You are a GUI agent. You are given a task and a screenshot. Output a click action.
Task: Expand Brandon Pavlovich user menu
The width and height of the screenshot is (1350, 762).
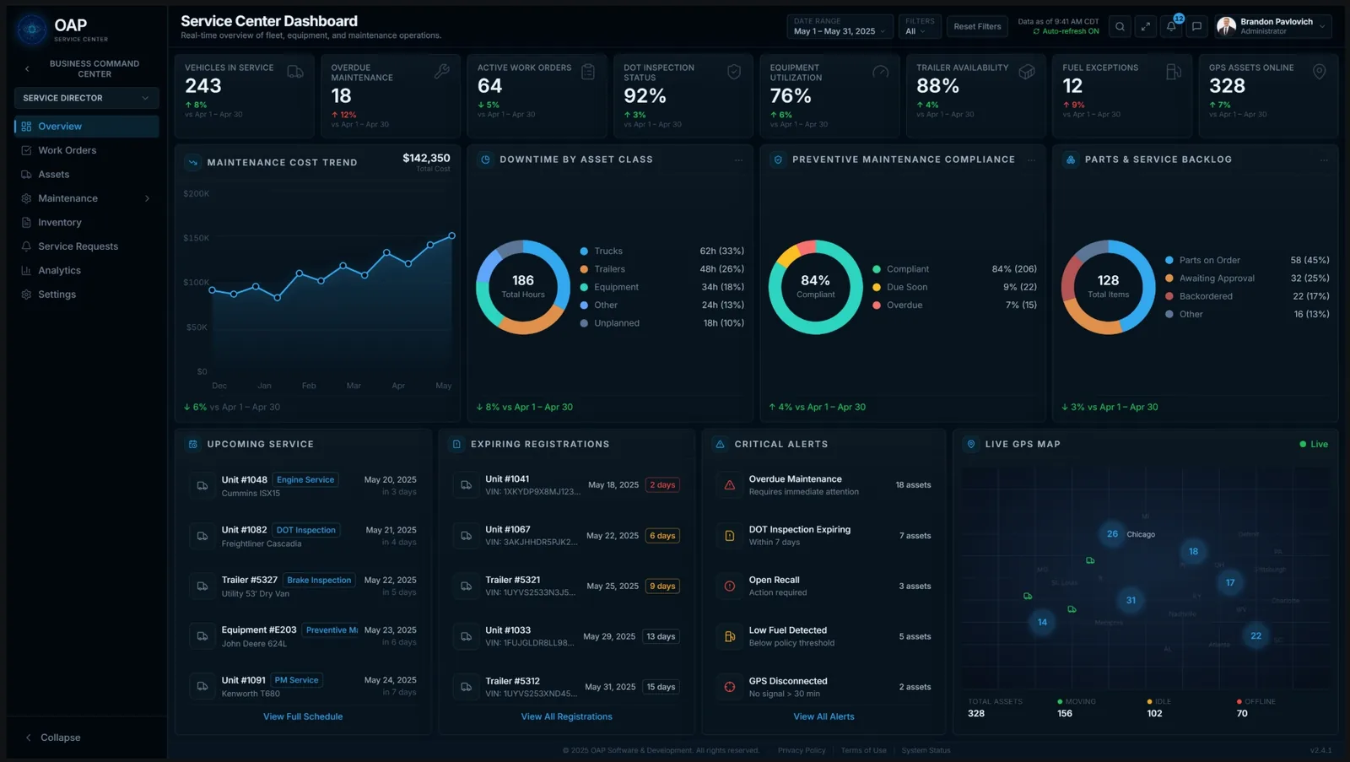tap(1274, 27)
